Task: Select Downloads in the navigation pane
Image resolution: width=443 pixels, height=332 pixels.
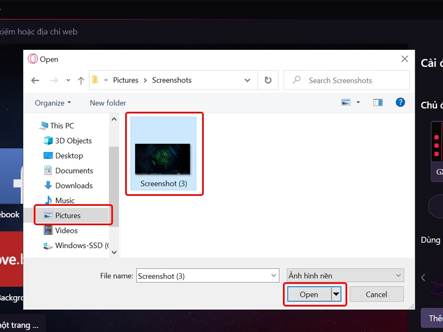Action: point(68,185)
